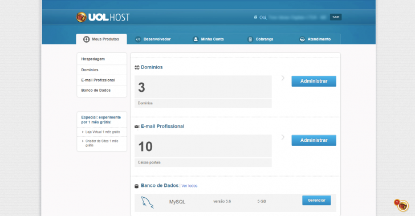Click Administrar button for E-mail Profissional
This screenshot has height=216, width=415.
point(314,140)
